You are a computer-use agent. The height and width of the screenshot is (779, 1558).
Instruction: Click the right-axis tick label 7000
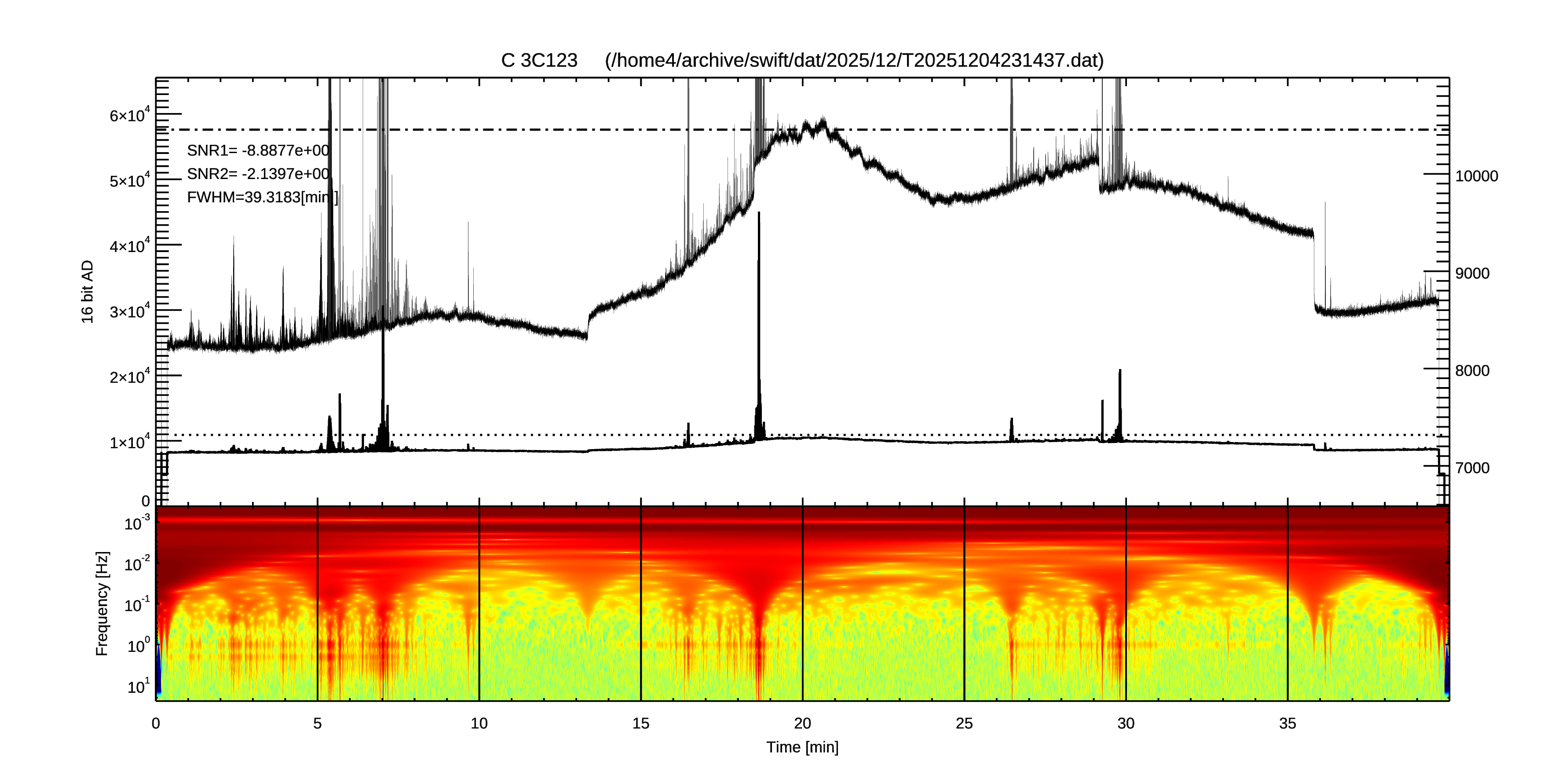pos(1472,468)
